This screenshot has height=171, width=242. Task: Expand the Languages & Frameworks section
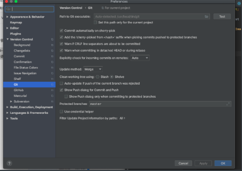point(7,113)
